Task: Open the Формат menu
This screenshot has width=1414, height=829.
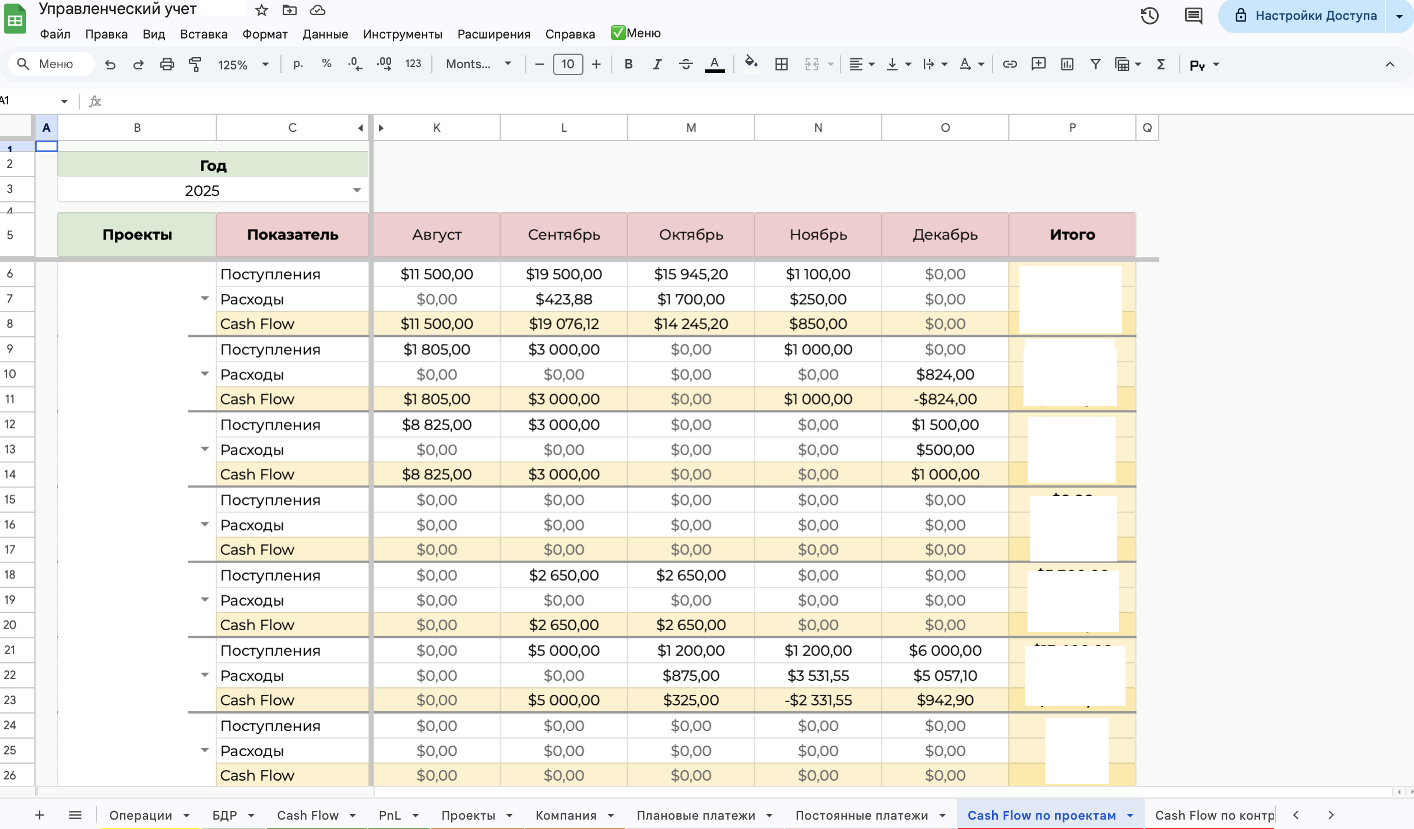Action: [x=265, y=34]
